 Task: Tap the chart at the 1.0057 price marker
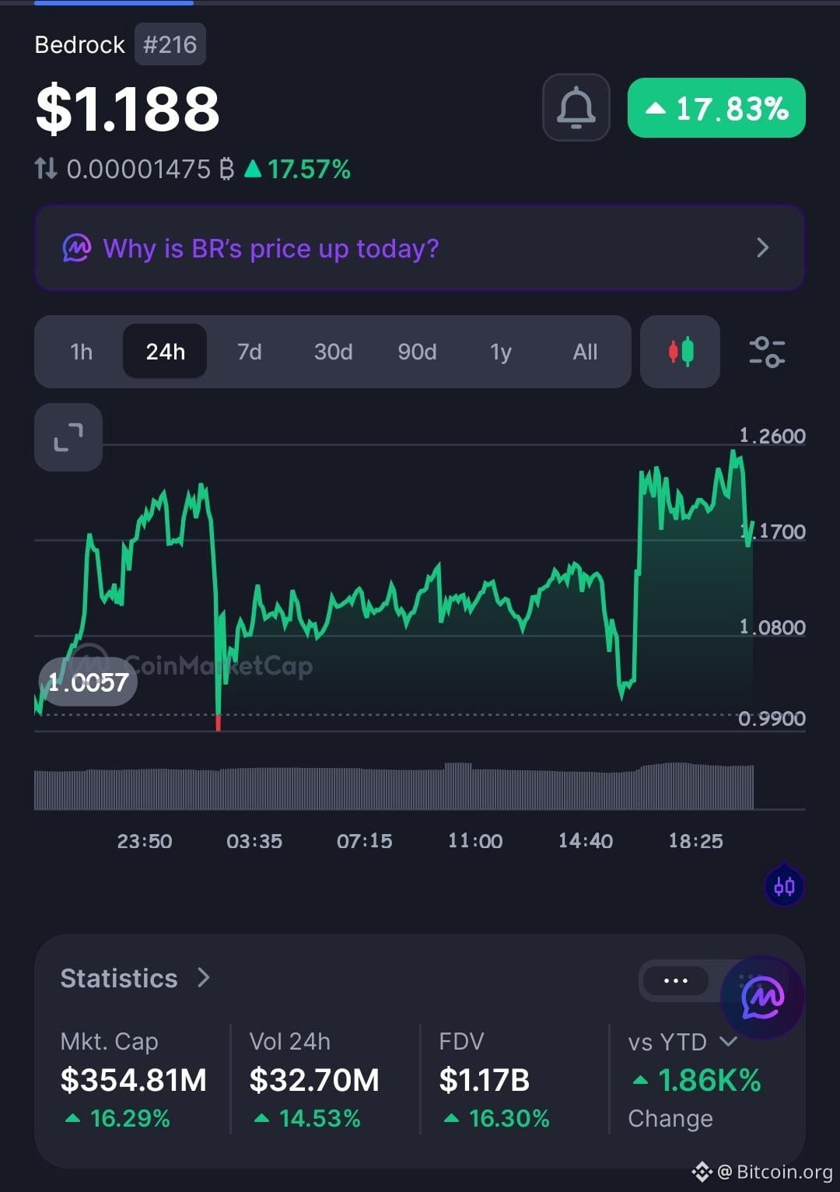(88, 682)
